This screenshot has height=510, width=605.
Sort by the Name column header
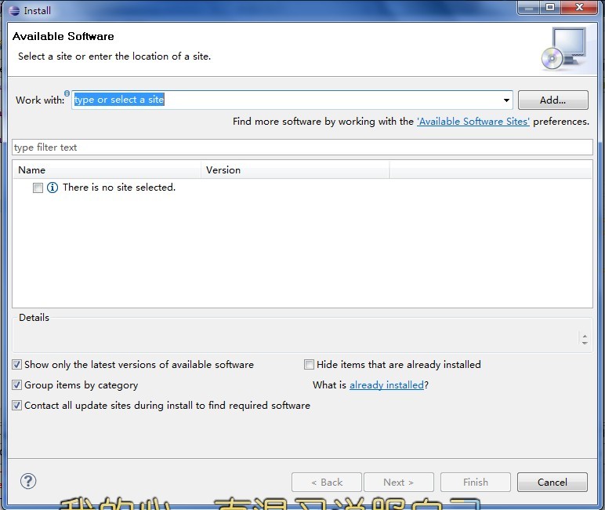(x=107, y=170)
